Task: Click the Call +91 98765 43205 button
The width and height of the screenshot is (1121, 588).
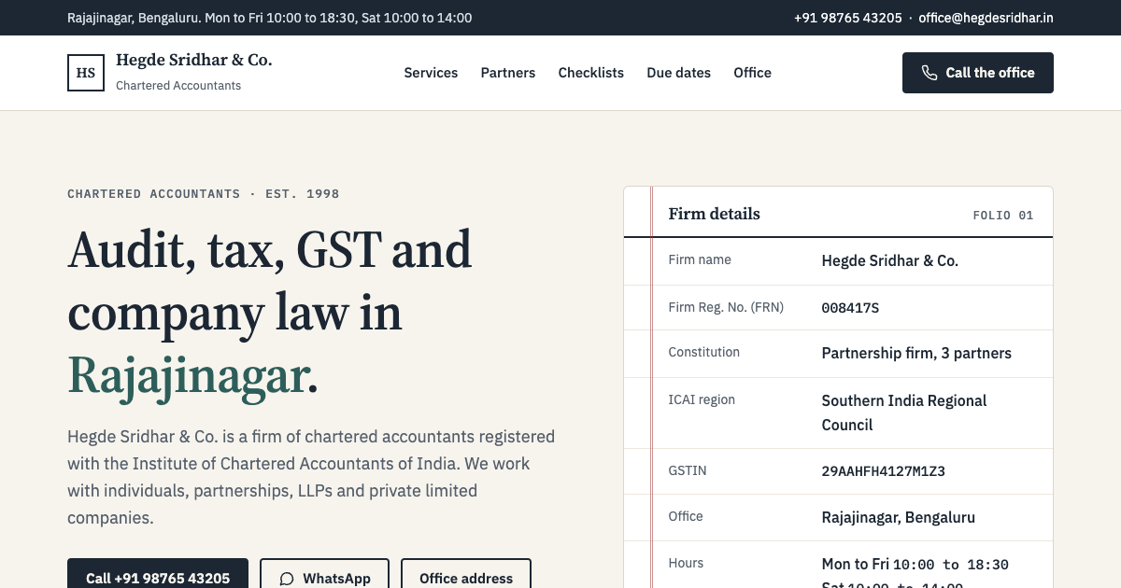Action: point(158,573)
